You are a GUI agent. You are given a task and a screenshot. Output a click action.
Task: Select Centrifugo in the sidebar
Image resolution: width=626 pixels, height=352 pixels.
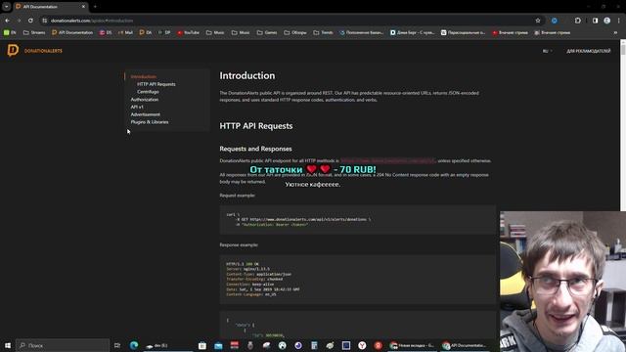[x=148, y=92]
